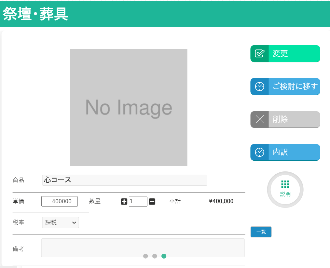Decrease quantity with the minus icon
This screenshot has height=268, width=330.
click(x=152, y=202)
